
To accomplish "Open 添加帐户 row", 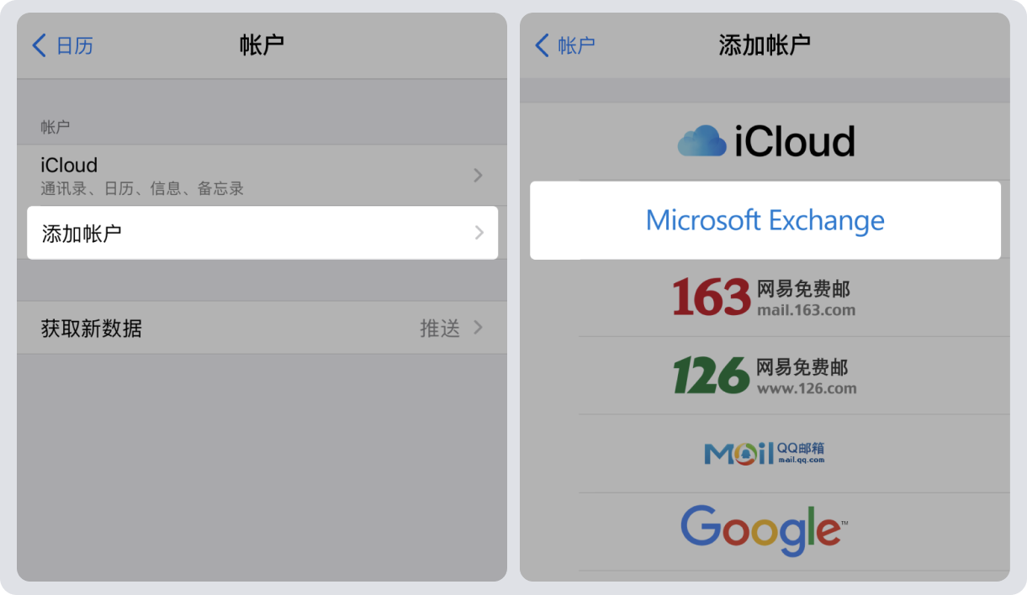I will click(x=262, y=233).
